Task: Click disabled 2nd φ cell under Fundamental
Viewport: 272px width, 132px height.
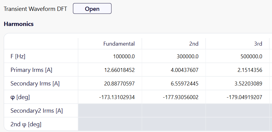Action: pyautogui.click(x=110, y=124)
